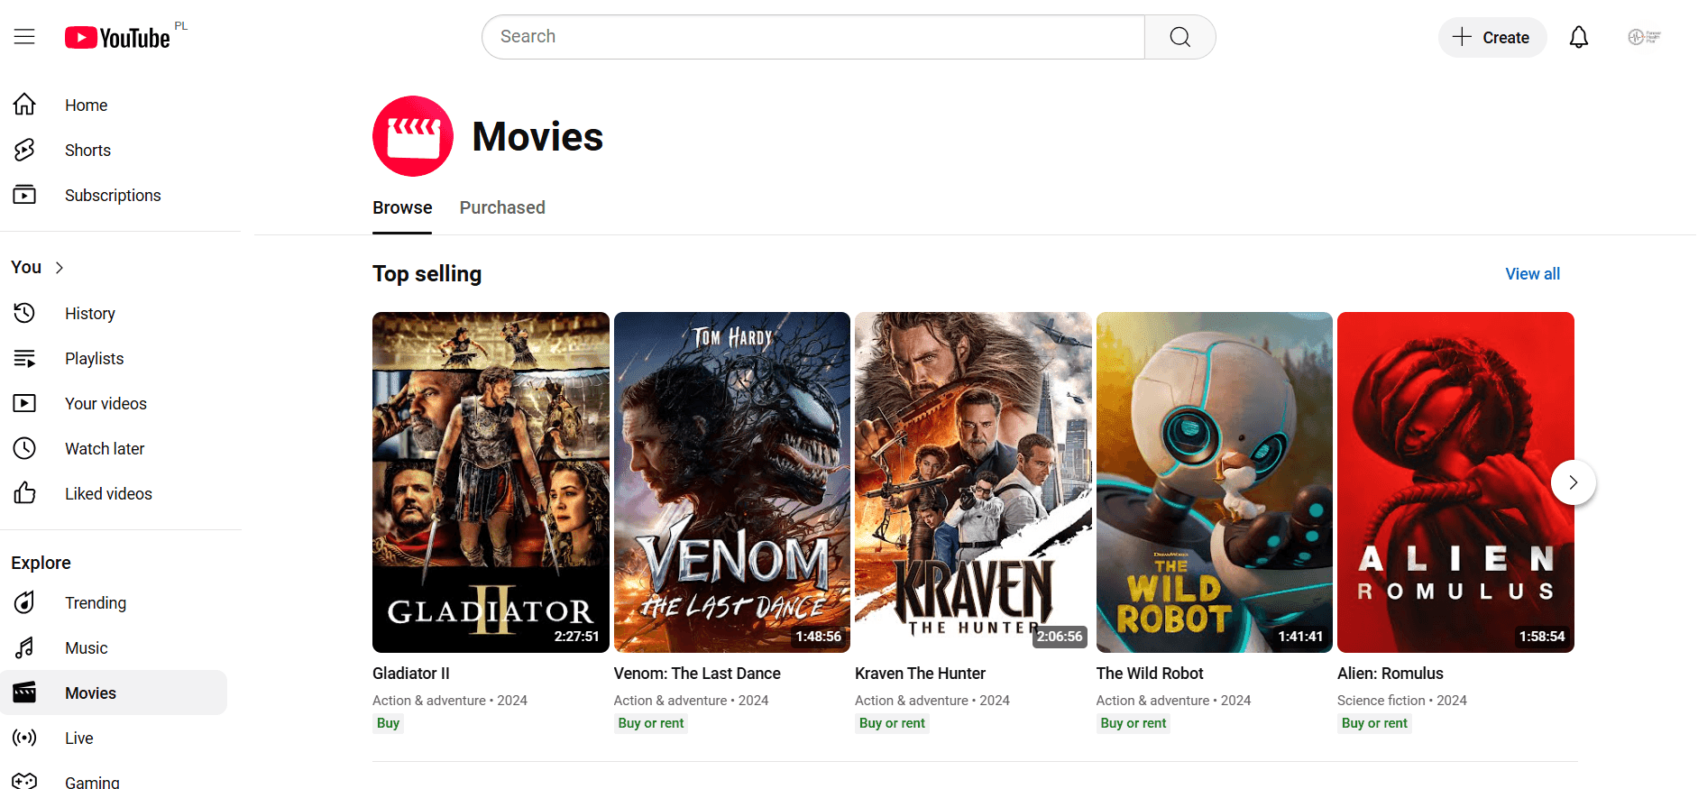
Task: Click into the Search field
Action: (813, 37)
